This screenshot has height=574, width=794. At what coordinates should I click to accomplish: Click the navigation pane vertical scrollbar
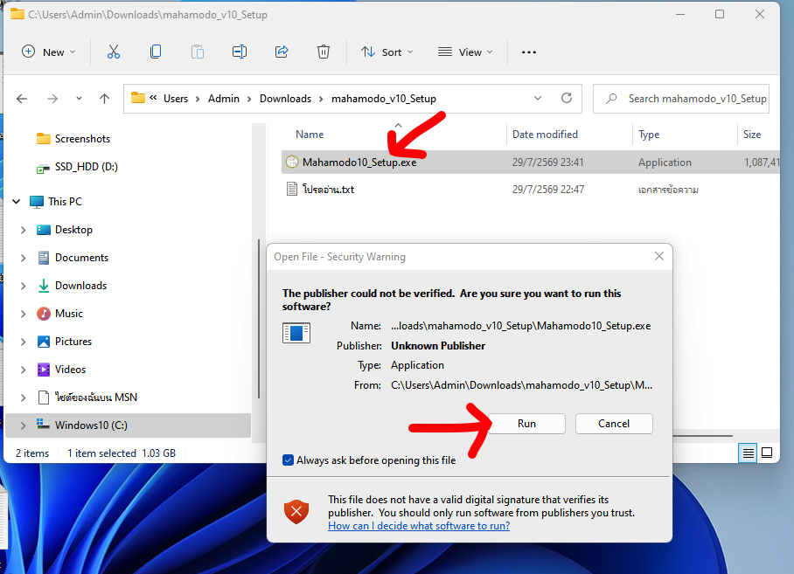pyautogui.click(x=259, y=319)
